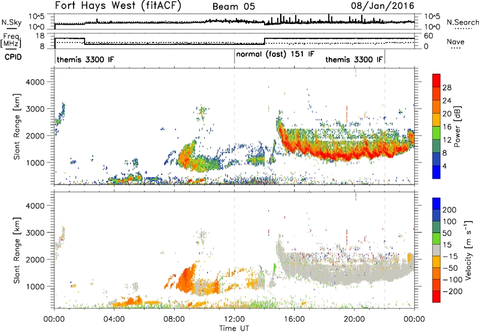This screenshot has height=332, width=479.
Task: Pick the blue 4–8 dB power swatch
Action: click(436, 159)
